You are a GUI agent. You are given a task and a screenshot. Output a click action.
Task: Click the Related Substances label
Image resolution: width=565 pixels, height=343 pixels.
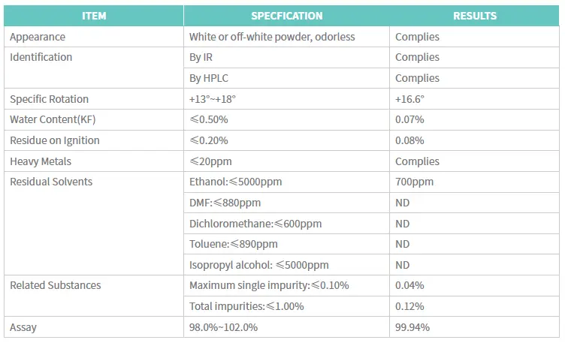pyautogui.click(x=56, y=285)
